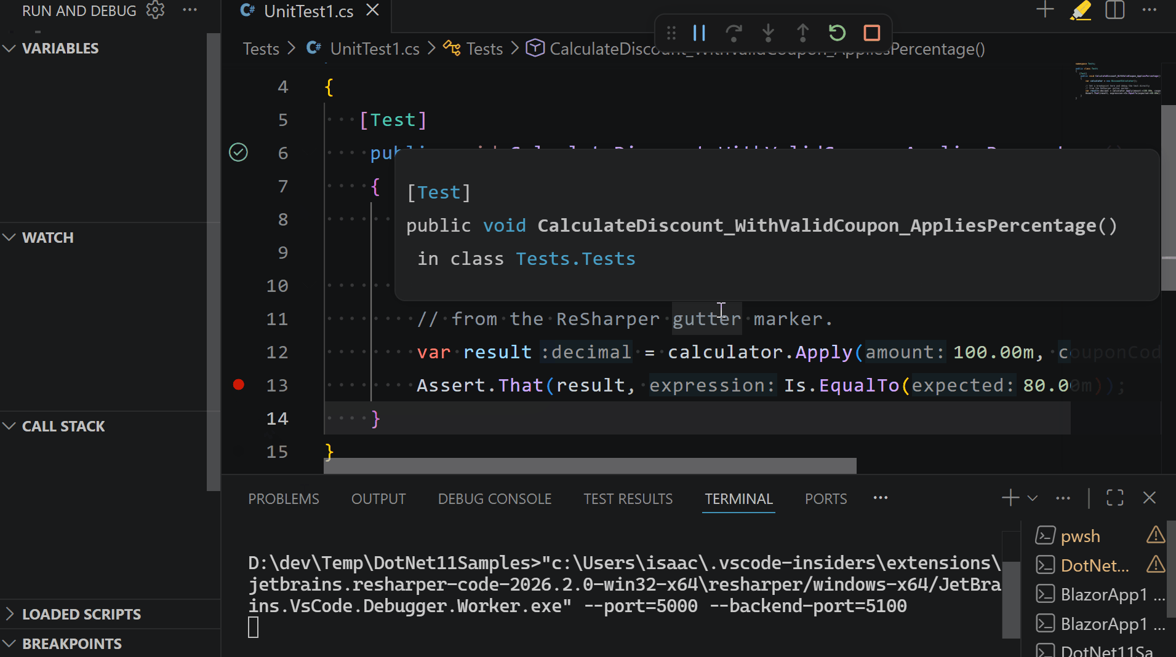
Task: Expand the LOADED SCRIPTS section
Action: click(x=81, y=615)
